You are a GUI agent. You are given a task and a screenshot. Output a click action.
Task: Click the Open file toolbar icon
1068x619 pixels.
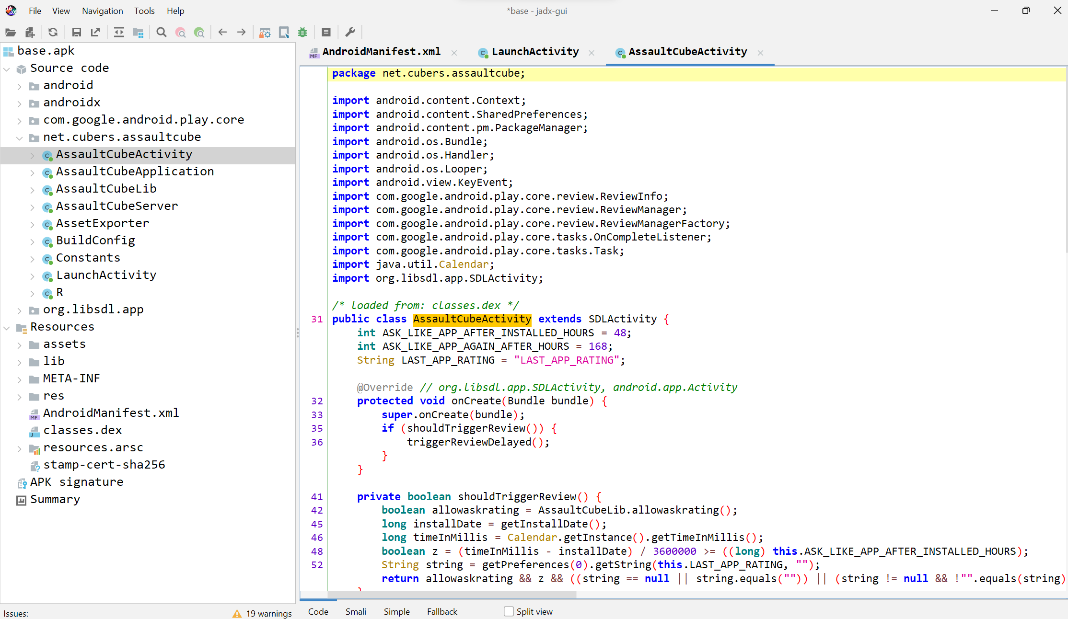(x=11, y=32)
